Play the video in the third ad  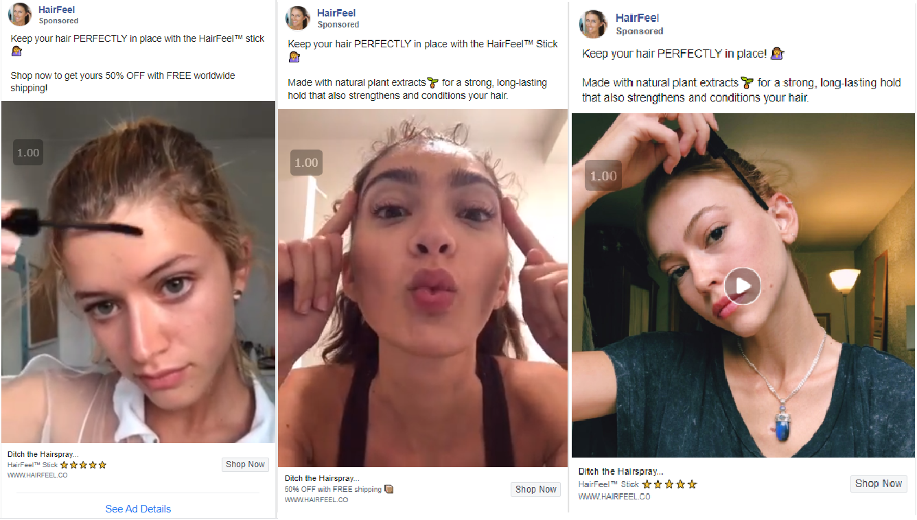(743, 285)
